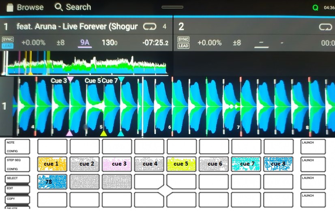
Task: Tap the yellow cue 5 triangle below the waveform
Action: coord(103,133)
